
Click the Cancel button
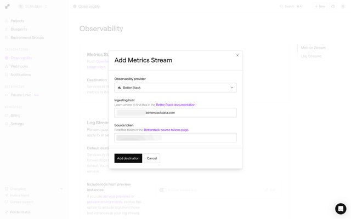152,158
